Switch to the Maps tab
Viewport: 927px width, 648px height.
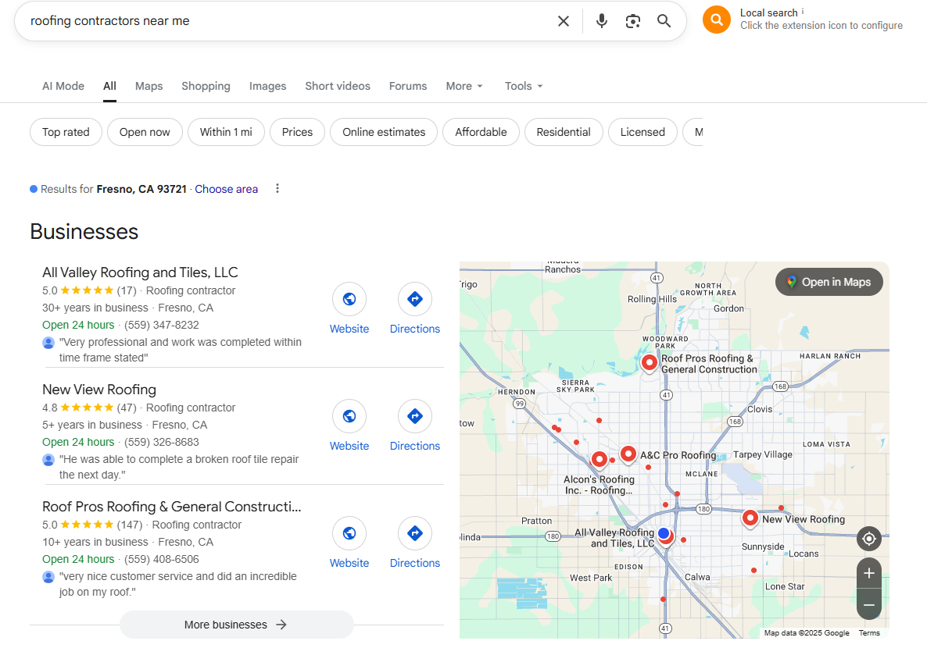[149, 86]
